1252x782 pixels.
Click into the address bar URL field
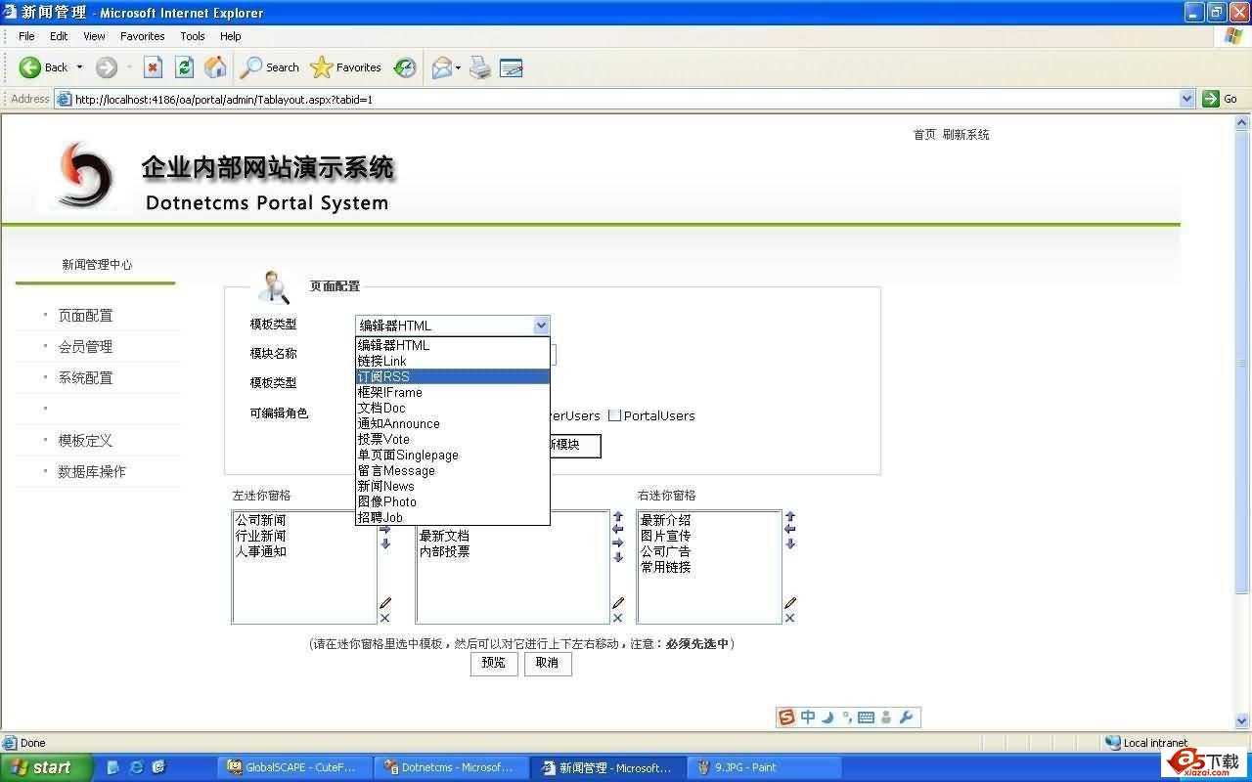click(x=625, y=99)
